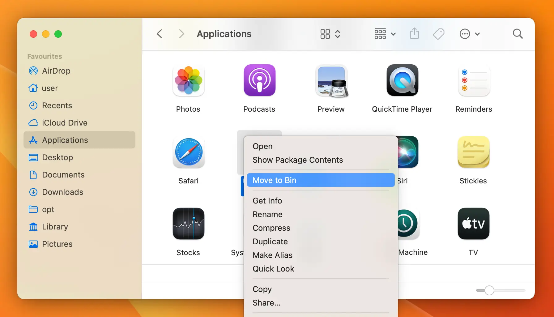Click the Edit Tags toolbar icon

click(438, 34)
